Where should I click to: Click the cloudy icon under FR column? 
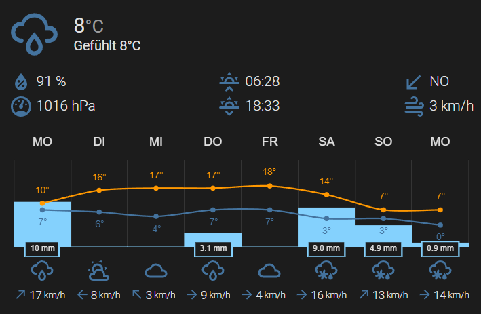[x=269, y=271]
